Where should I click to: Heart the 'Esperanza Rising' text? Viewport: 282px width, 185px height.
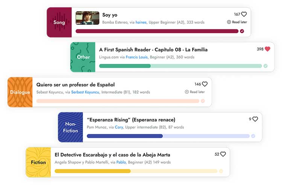(255, 119)
